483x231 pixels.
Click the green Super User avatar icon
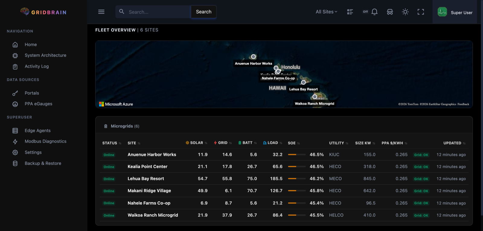pyautogui.click(x=442, y=12)
